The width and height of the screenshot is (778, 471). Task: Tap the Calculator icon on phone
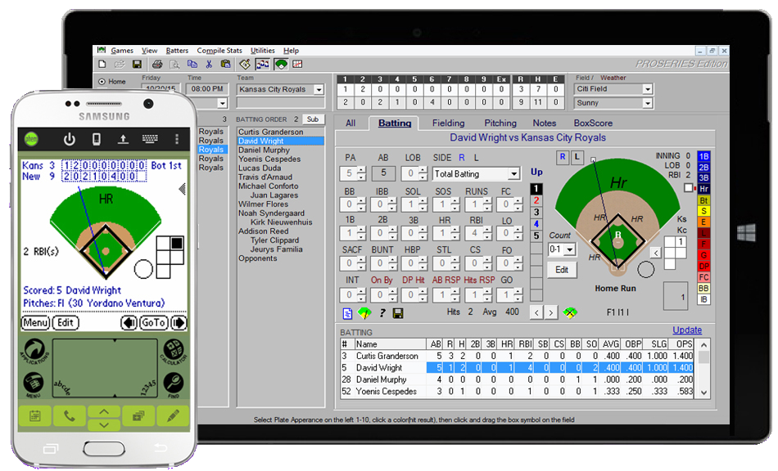pyautogui.click(x=174, y=351)
